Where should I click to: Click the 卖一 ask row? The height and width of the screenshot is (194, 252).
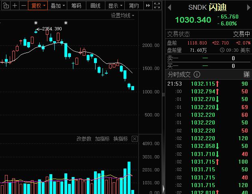pyautogui.click(x=208, y=58)
